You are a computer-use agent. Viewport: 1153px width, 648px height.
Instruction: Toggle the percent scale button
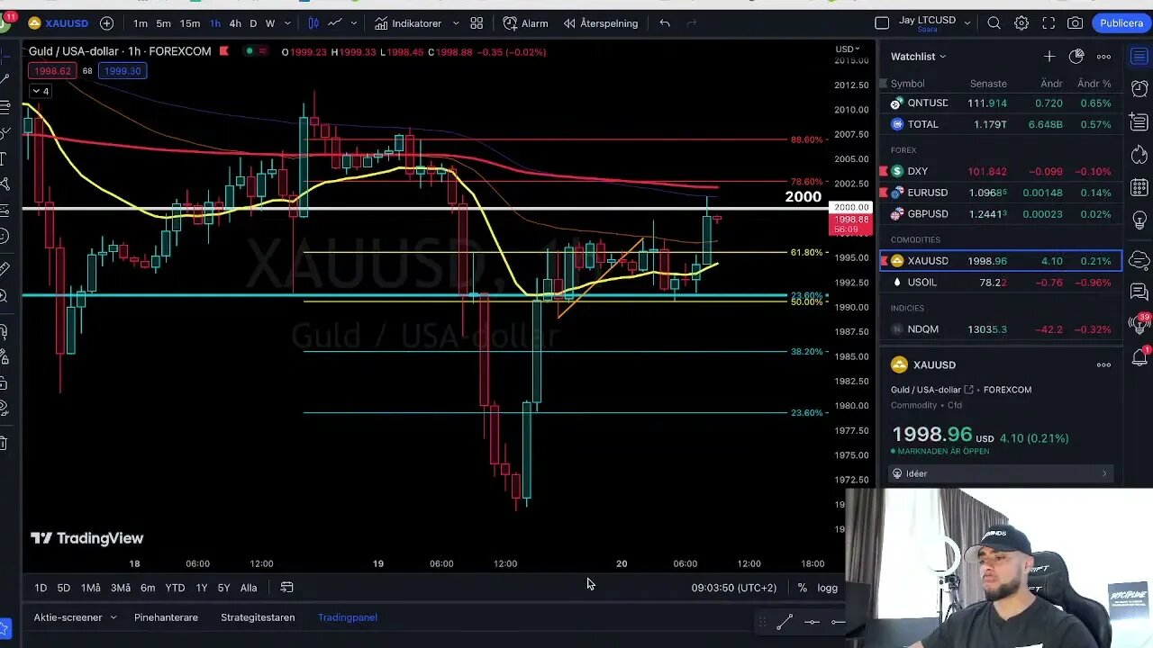pyautogui.click(x=802, y=588)
